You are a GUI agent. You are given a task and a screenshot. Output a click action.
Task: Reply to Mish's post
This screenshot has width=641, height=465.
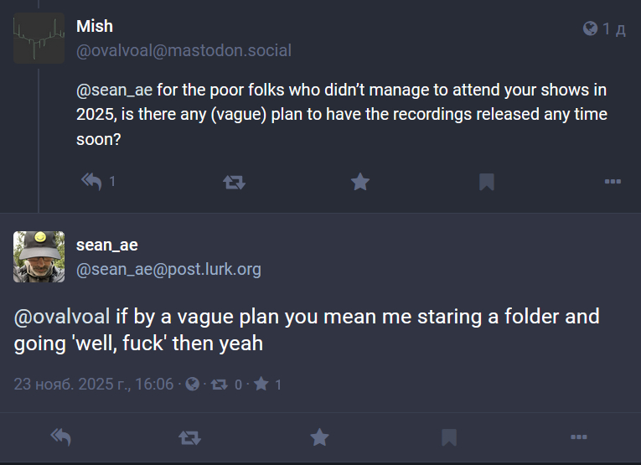point(91,181)
